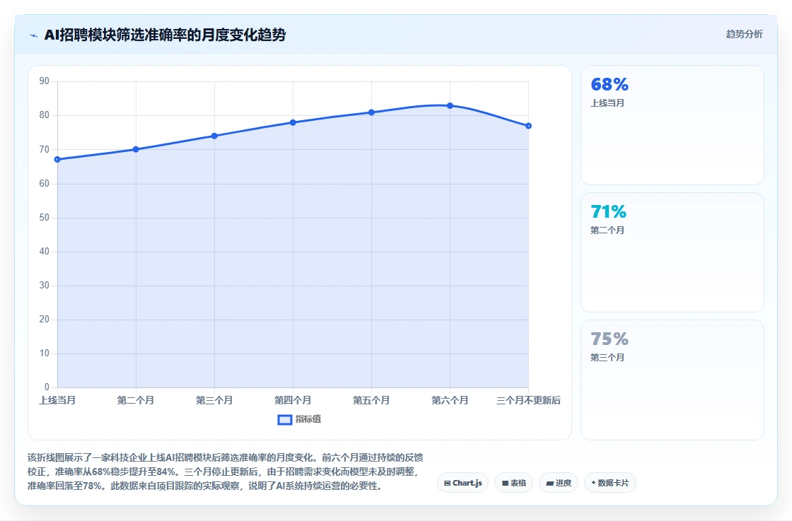The image size is (792, 521).
Task: Click the 第四个月 data point on the line
Action: coord(293,122)
